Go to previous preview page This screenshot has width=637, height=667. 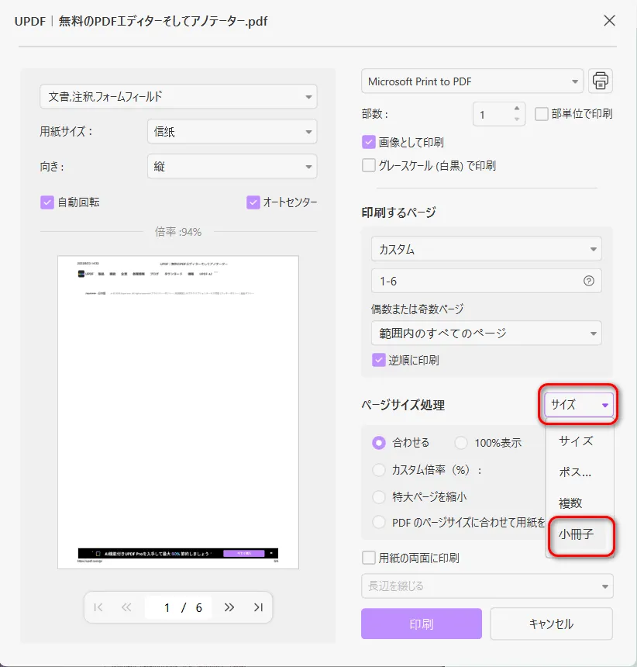coord(126,607)
